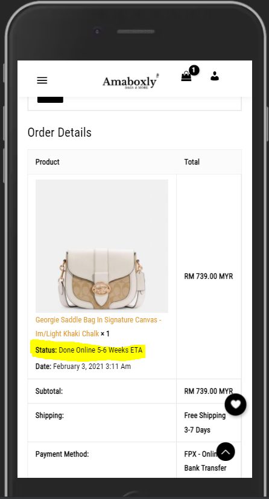Viewport: 269px width, 499px height.
Task: Click the product row RM 739.00 price
Action: (x=209, y=276)
